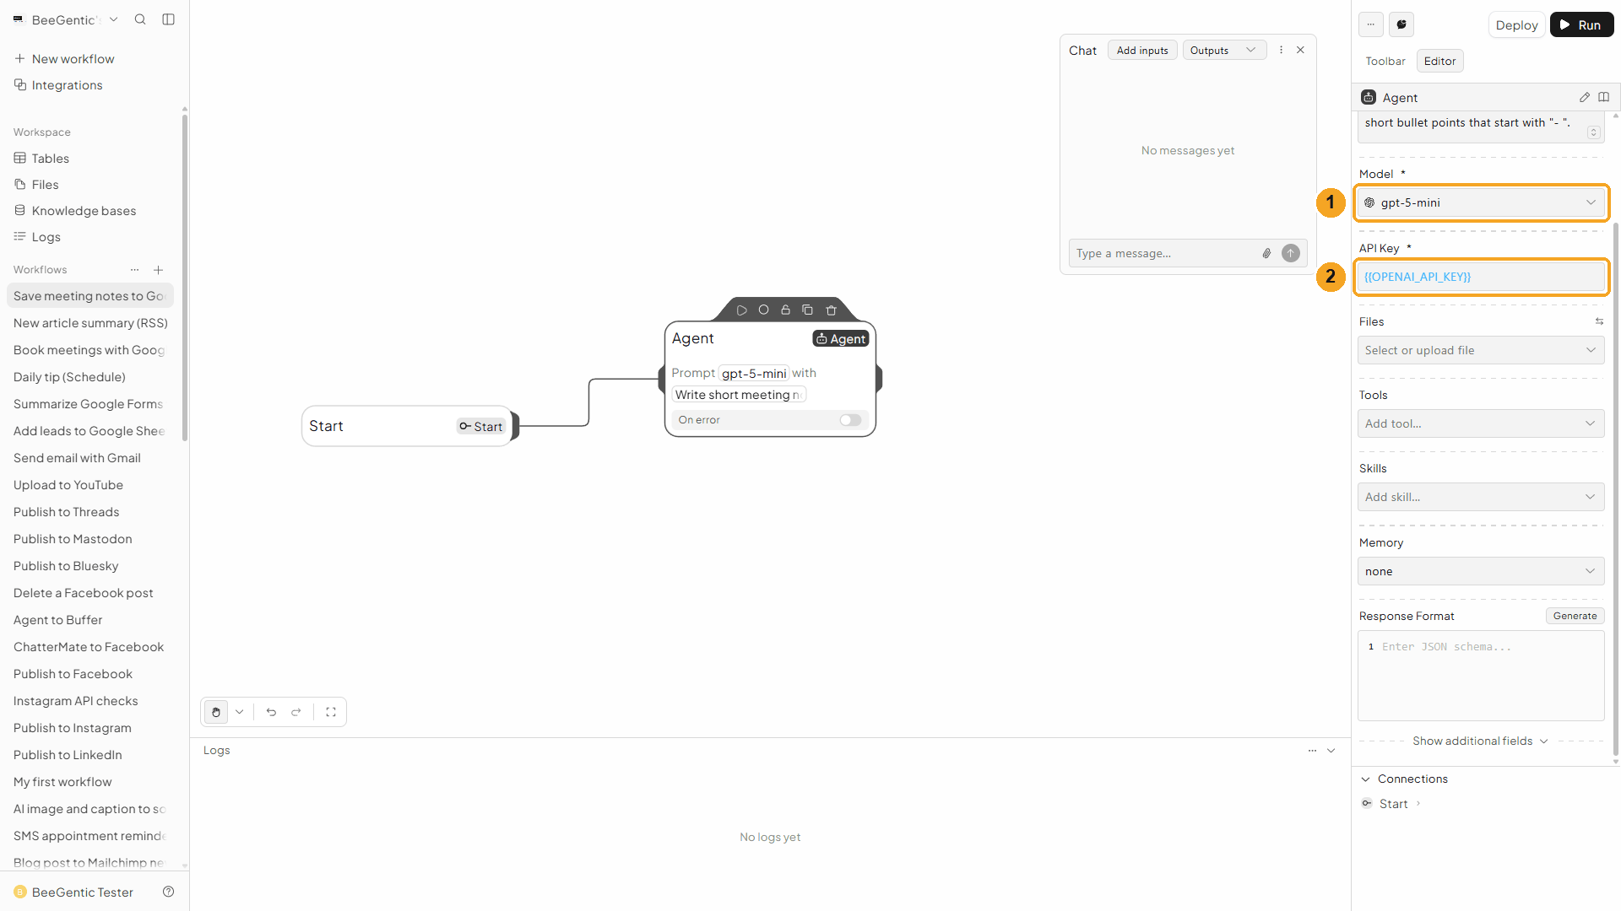Screen dimensions: 1621x911
Task: Click the search icon in sidebar header
Action: click(140, 19)
